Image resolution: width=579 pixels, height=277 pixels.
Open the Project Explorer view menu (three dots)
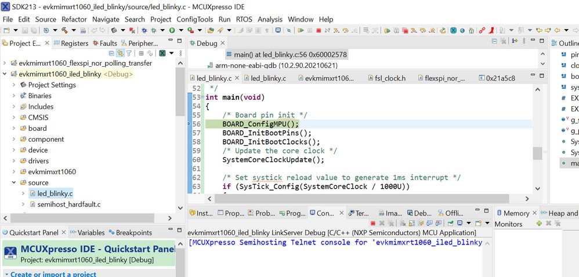pyautogui.click(x=180, y=53)
